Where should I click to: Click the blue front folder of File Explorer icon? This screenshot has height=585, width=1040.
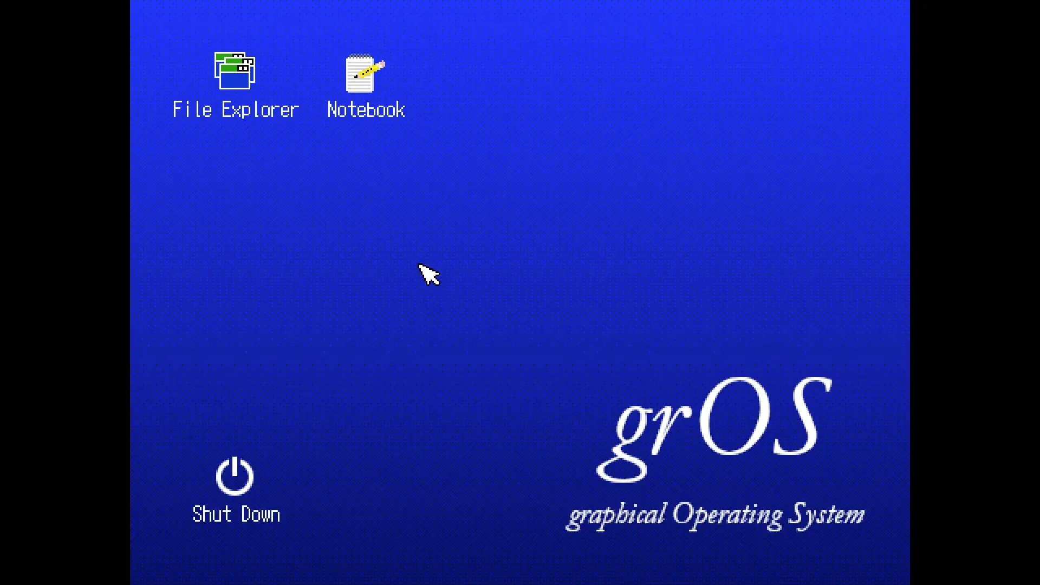click(x=236, y=81)
